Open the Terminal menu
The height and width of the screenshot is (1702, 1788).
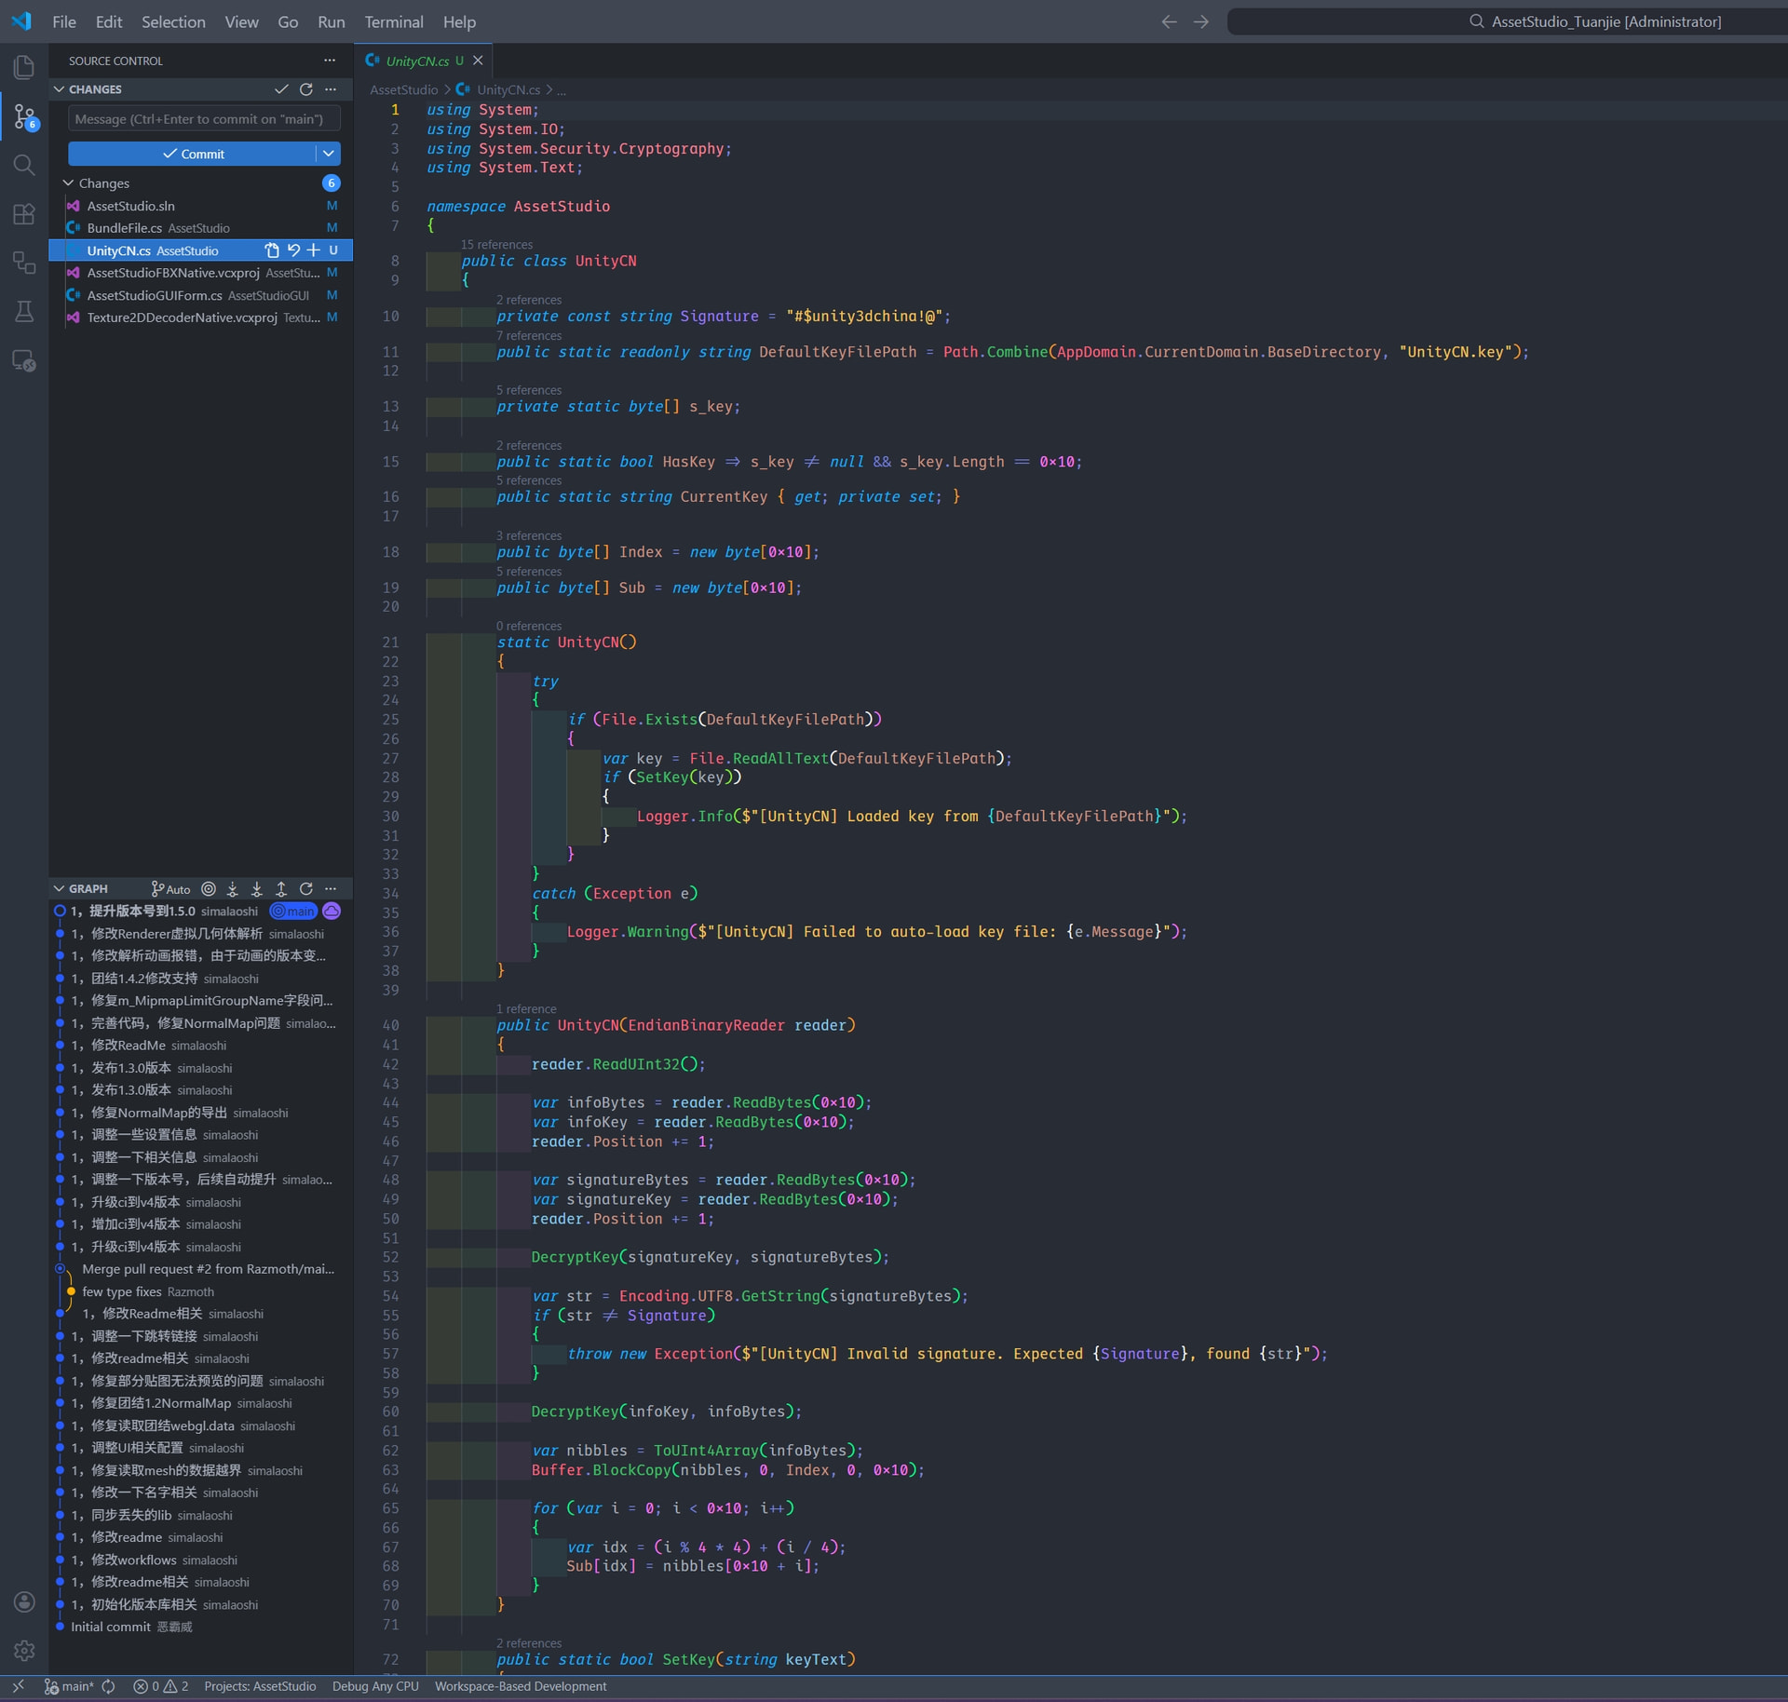point(393,21)
